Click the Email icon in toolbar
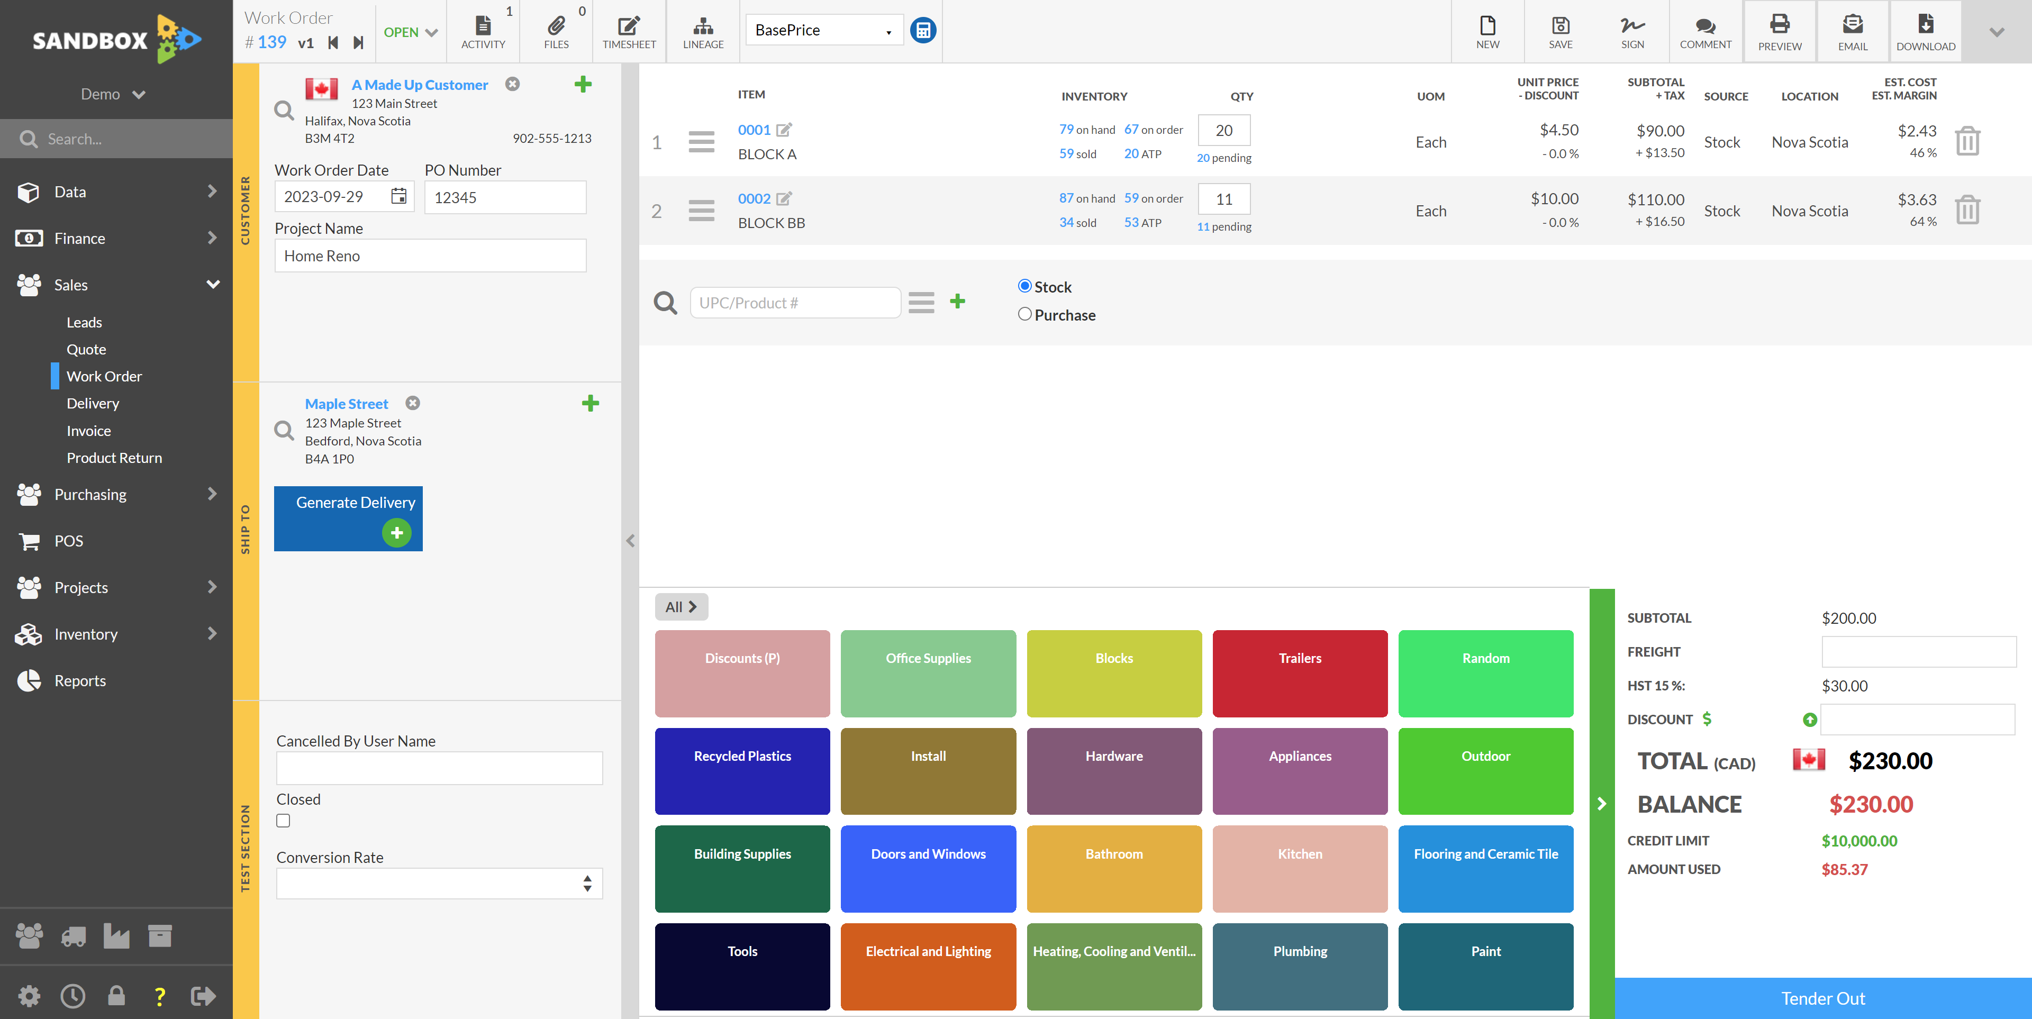This screenshot has width=2032, height=1019. pyautogui.click(x=1852, y=29)
